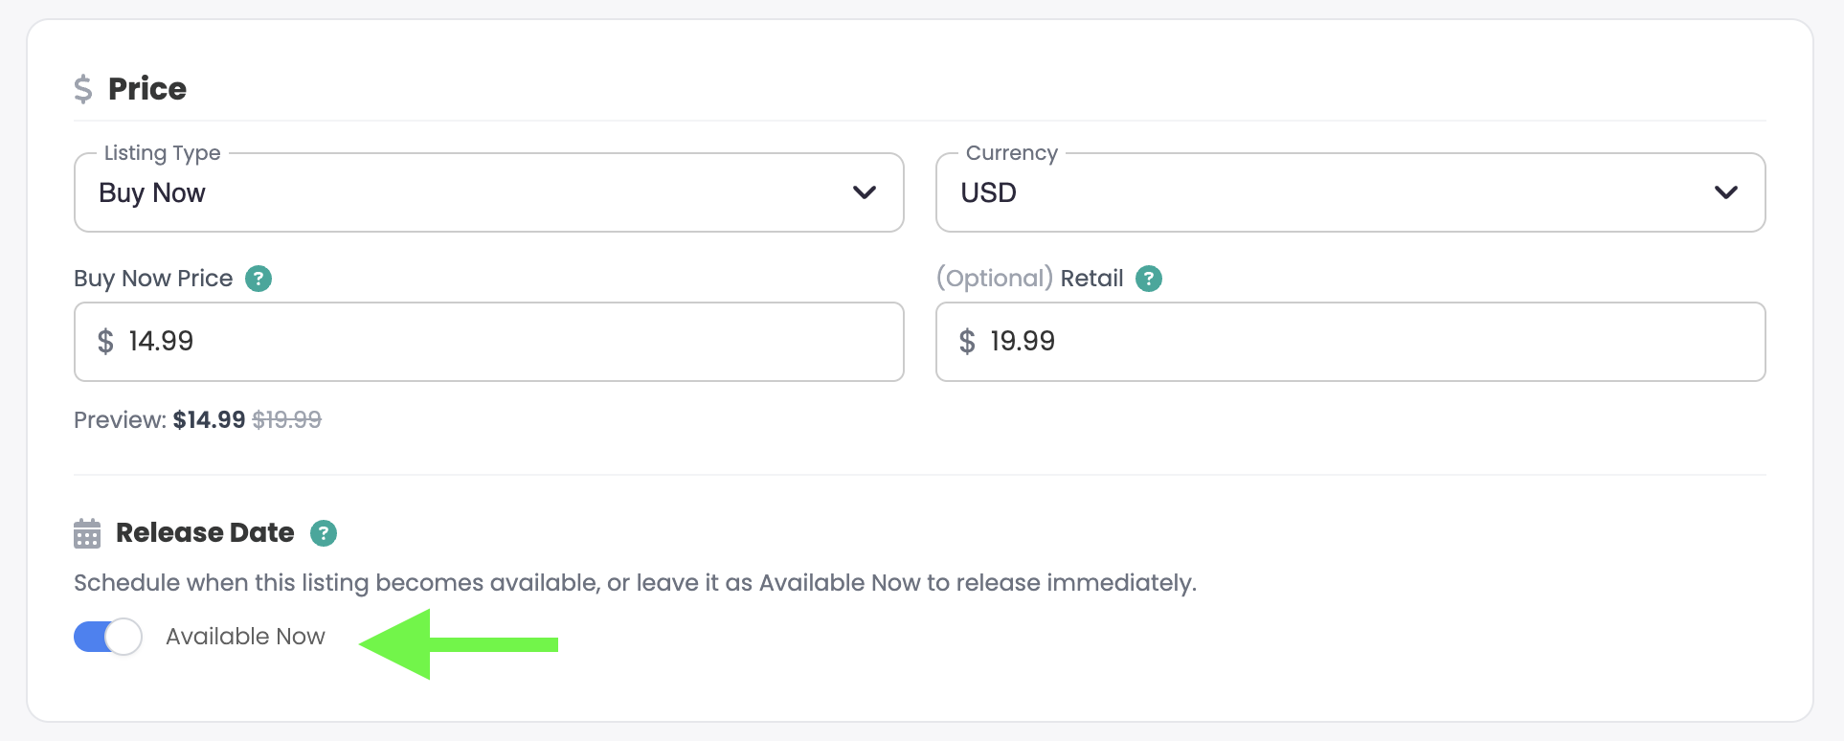
Task: Click the Release Date help icon
Action: [x=324, y=533]
